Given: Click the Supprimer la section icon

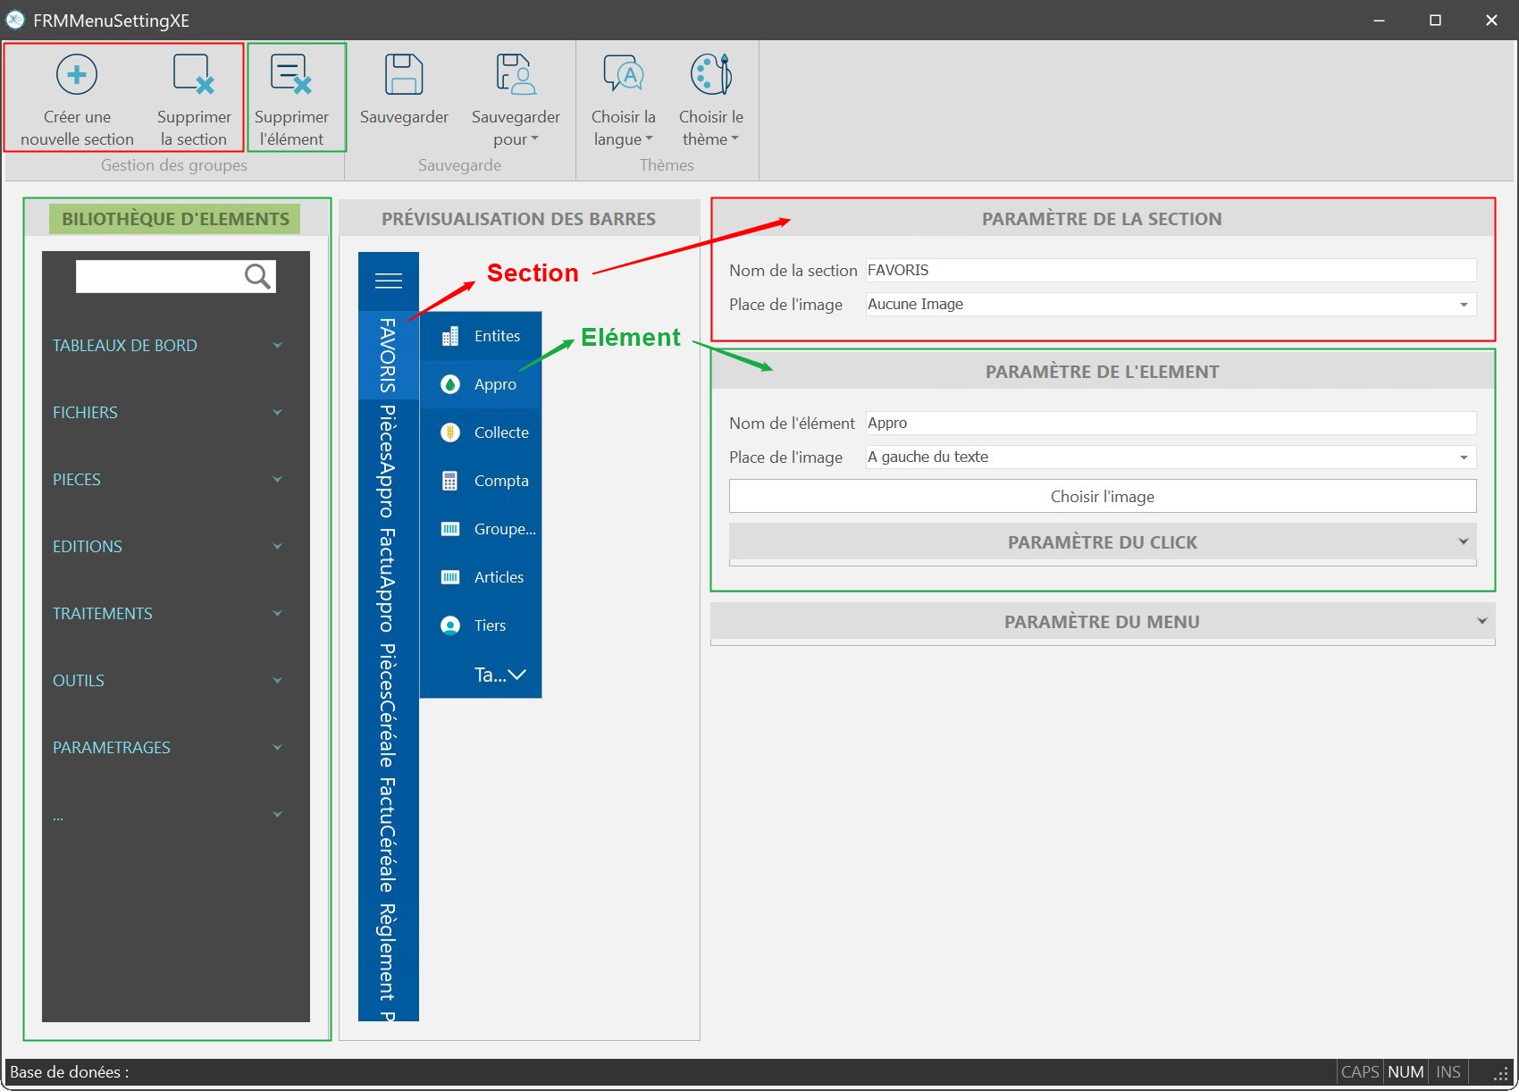Looking at the screenshot, I should coord(194,74).
